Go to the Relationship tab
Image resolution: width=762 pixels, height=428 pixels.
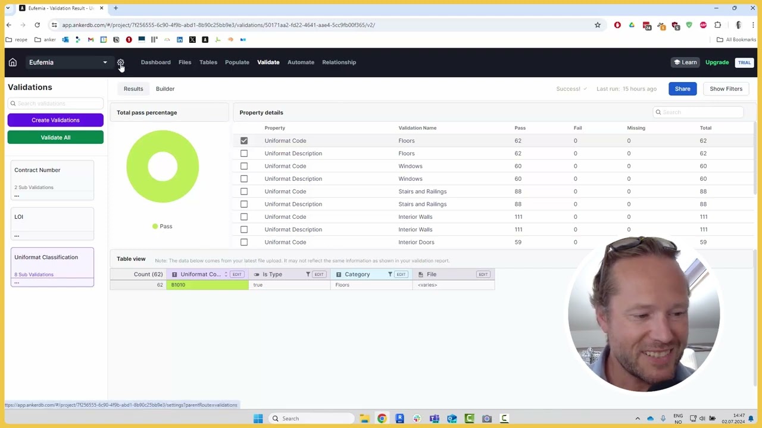339,62
